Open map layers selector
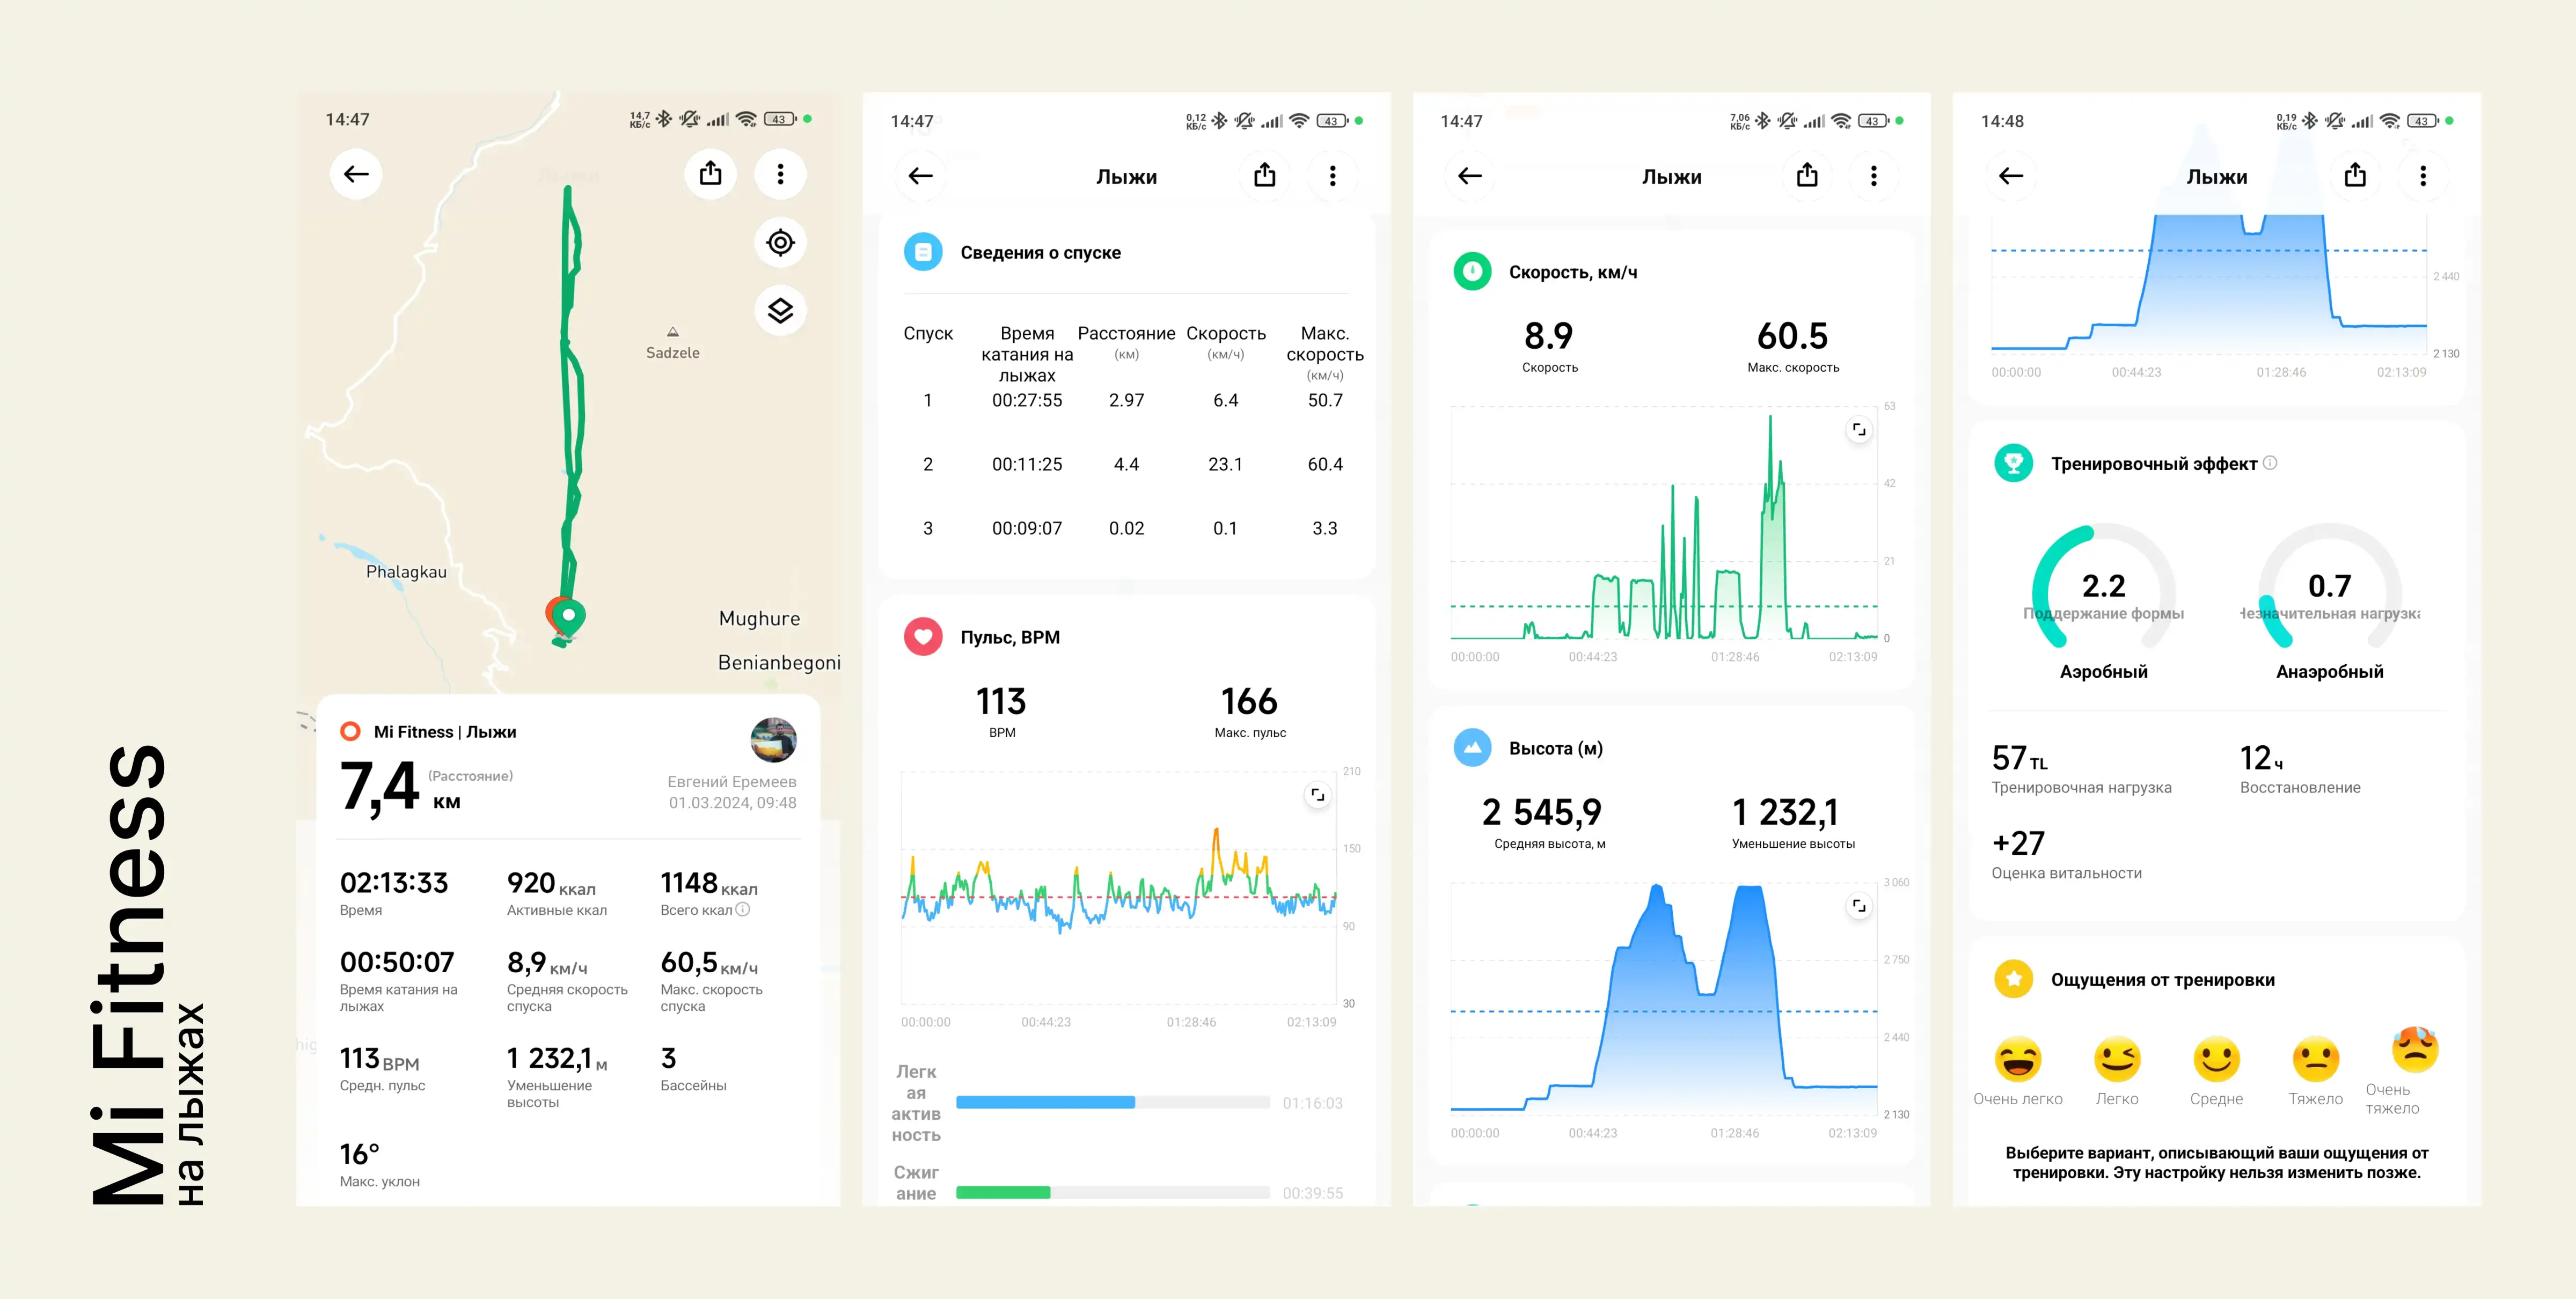This screenshot has width=2576, height=1299. (x=780, y=310)
